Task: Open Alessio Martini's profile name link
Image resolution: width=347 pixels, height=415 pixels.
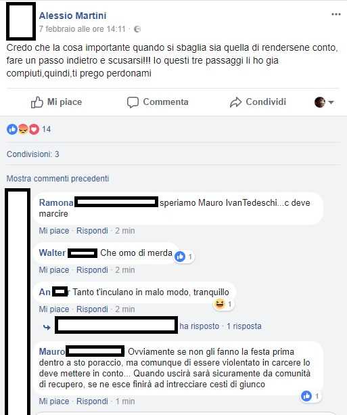Action: point(73,16)
